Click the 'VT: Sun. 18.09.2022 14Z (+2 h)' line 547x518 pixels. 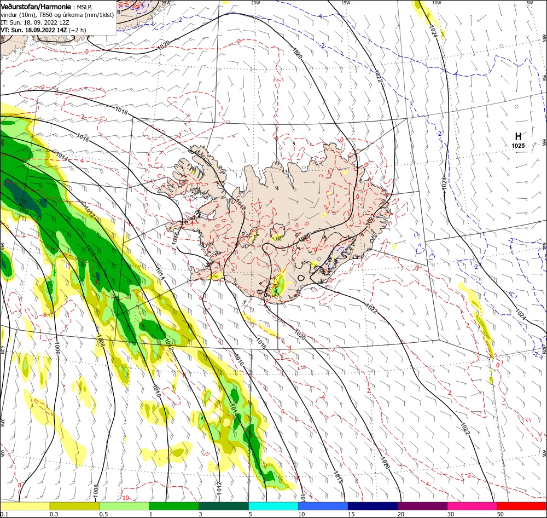(43, 30)
